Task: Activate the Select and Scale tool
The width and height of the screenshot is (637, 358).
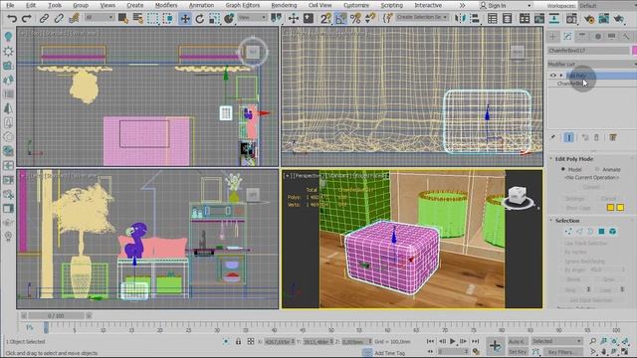Action: (x=215, y=18)
